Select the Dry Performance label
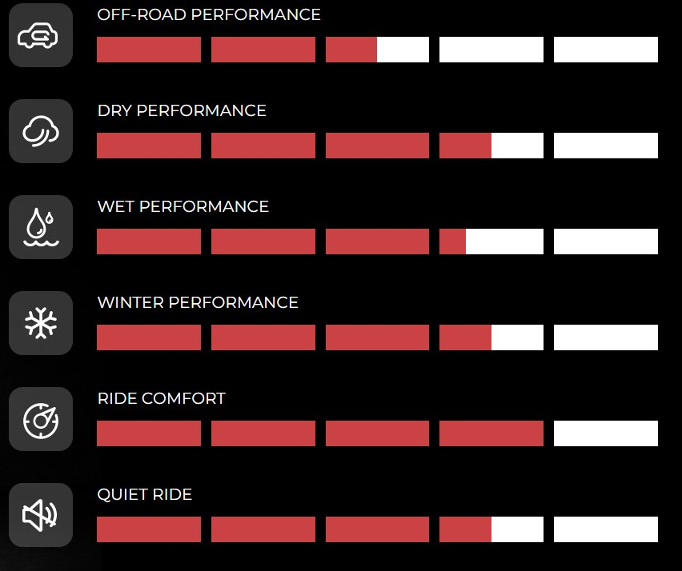The image size is (682, 571). coord(182,111)
